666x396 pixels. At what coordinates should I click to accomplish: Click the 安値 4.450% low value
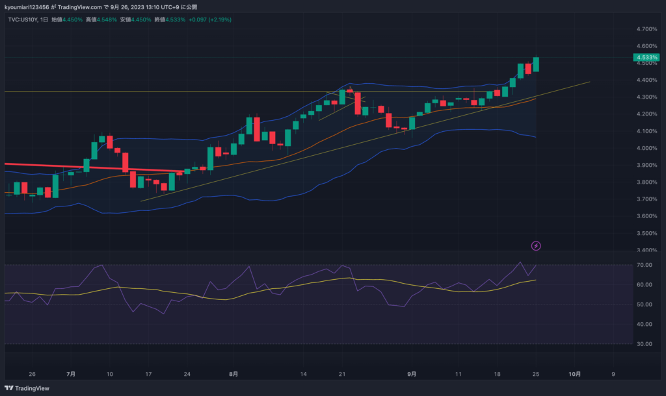coord(135,19)
